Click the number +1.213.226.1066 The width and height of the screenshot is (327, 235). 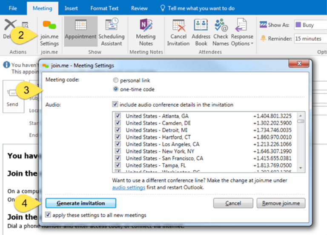point(272,144)
